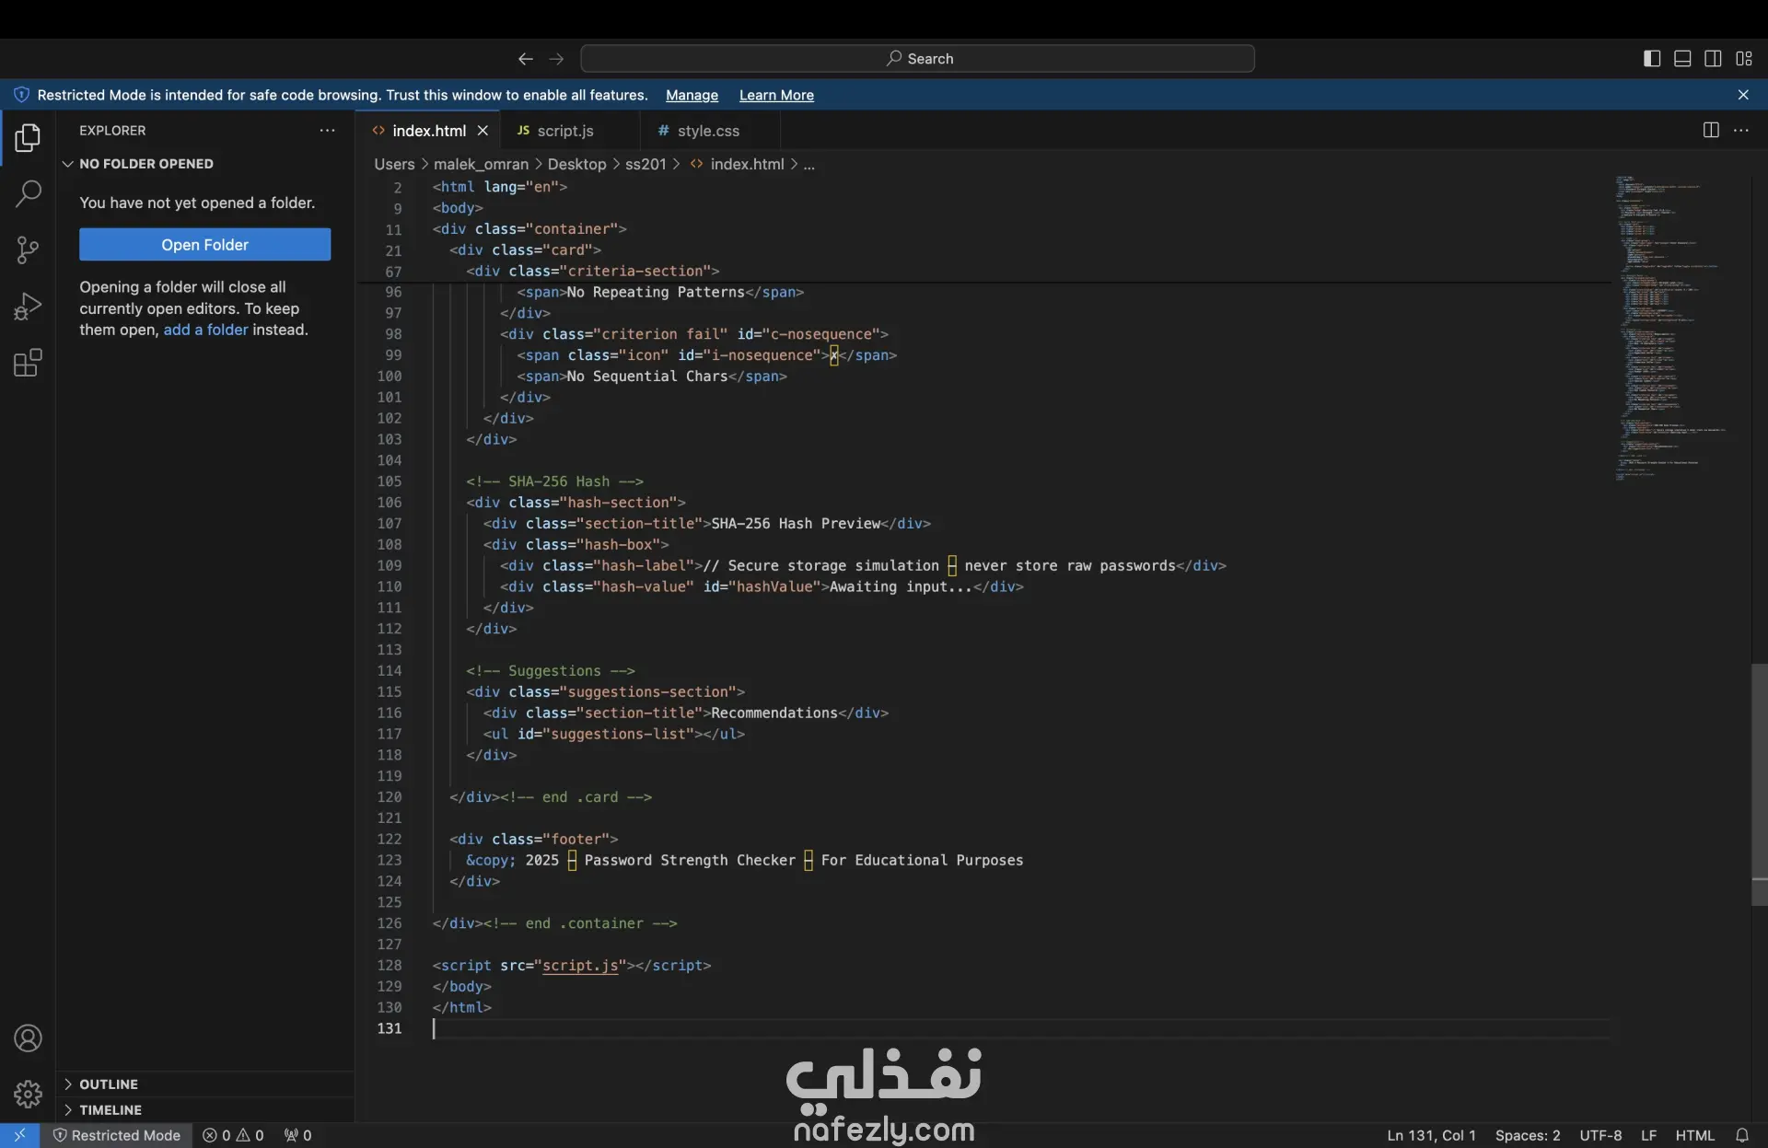Open Explorer Views and More Actions menu
The width and height of the screenshot is (1768, 1148).
pyautogui.click(x=327, y=131)
